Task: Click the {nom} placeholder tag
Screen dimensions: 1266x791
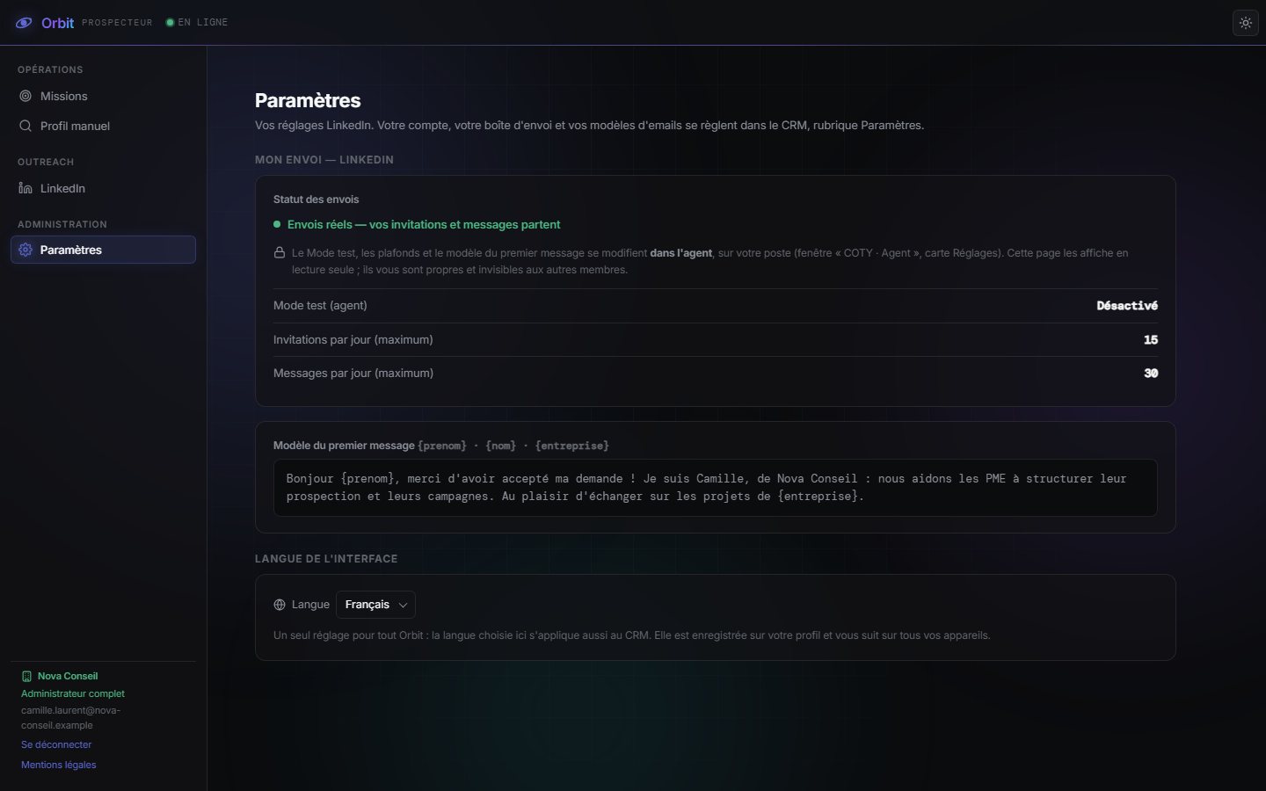Action: coord(501,446)
